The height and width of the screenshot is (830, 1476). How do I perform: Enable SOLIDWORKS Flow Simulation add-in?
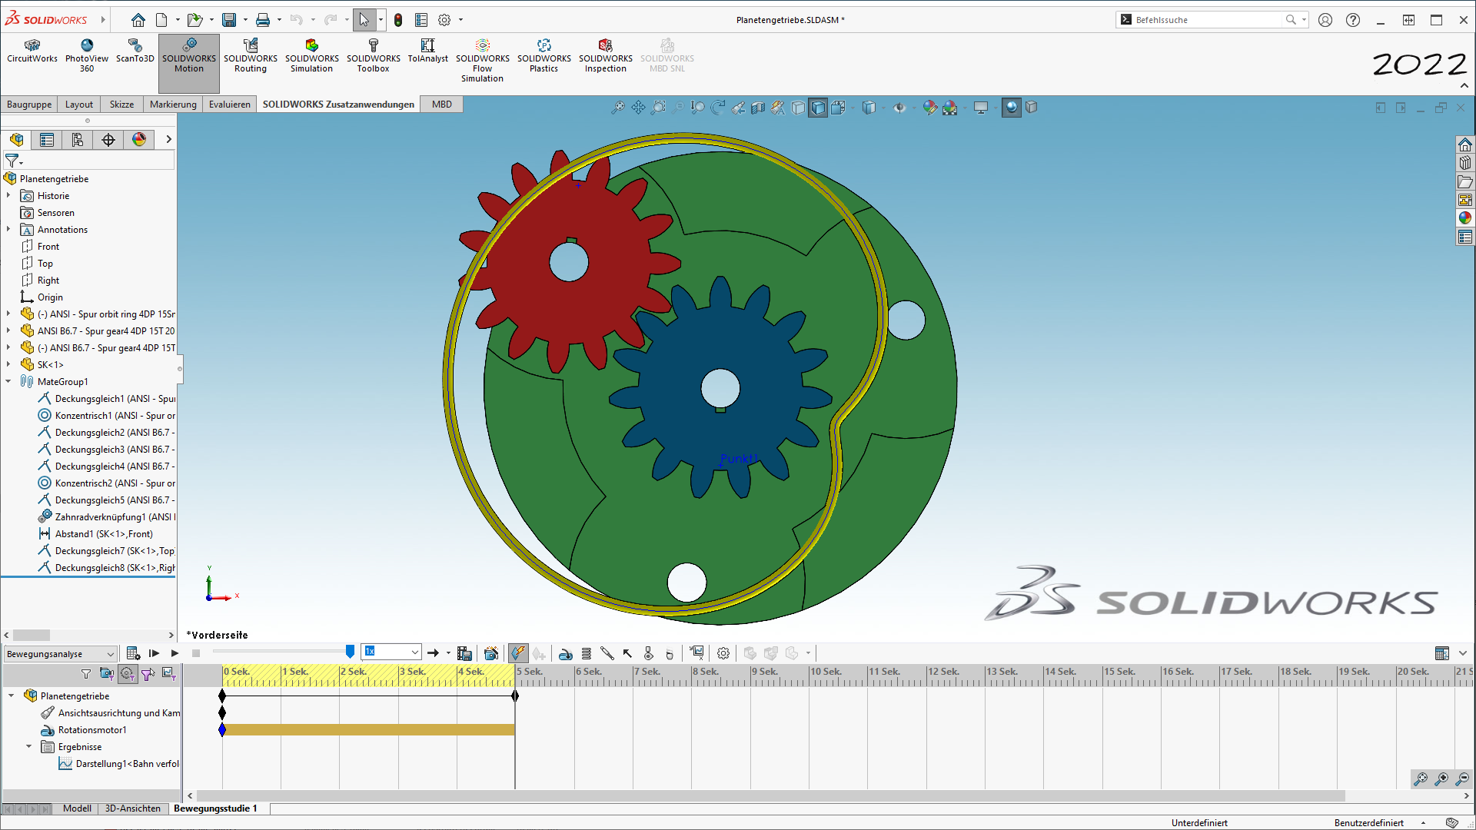pyautogui.click(x=483, y=61)
